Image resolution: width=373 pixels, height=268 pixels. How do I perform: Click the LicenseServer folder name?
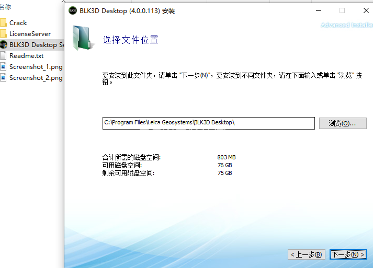pyautogui.click(x=30, y=34)
